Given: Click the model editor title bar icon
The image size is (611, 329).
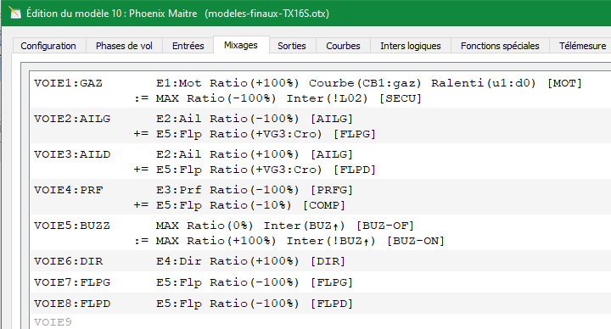Looking at the screenshot, I should 15,13.
